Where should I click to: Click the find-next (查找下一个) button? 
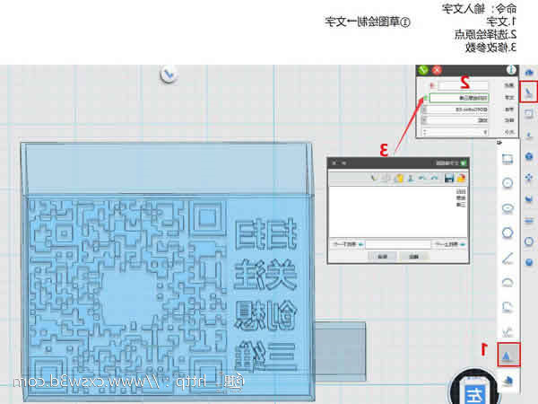[x=348, y=244]
